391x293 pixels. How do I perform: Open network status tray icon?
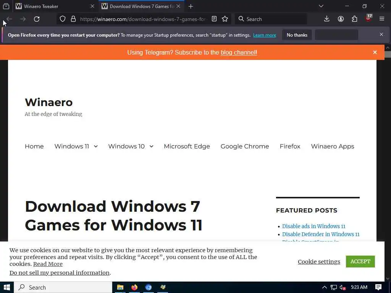334,287
